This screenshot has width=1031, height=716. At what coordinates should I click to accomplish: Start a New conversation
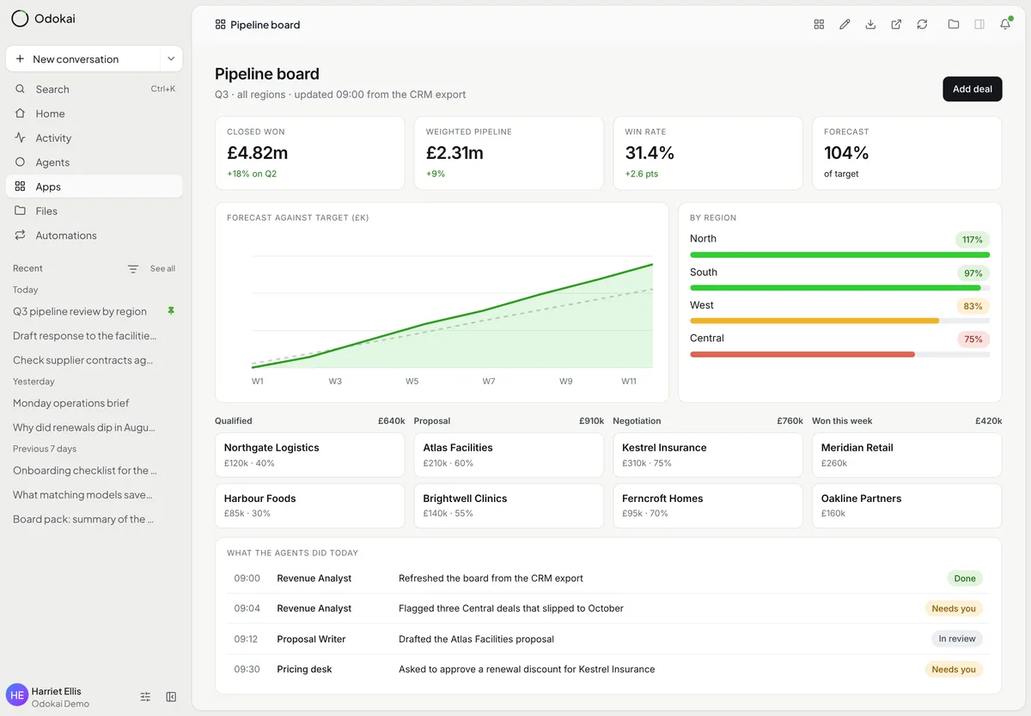point(83,58)
